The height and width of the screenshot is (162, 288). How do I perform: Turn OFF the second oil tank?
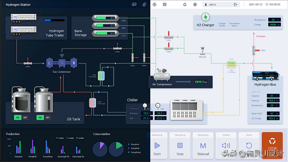47,118
